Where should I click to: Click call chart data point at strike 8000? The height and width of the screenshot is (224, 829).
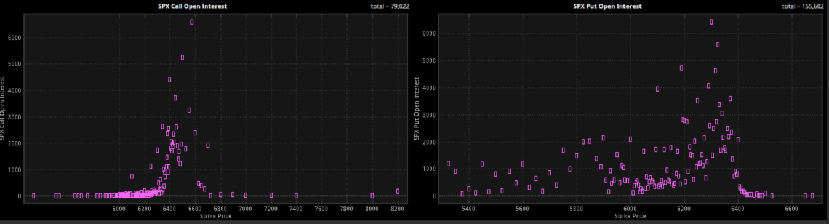(x=372, y=195)
